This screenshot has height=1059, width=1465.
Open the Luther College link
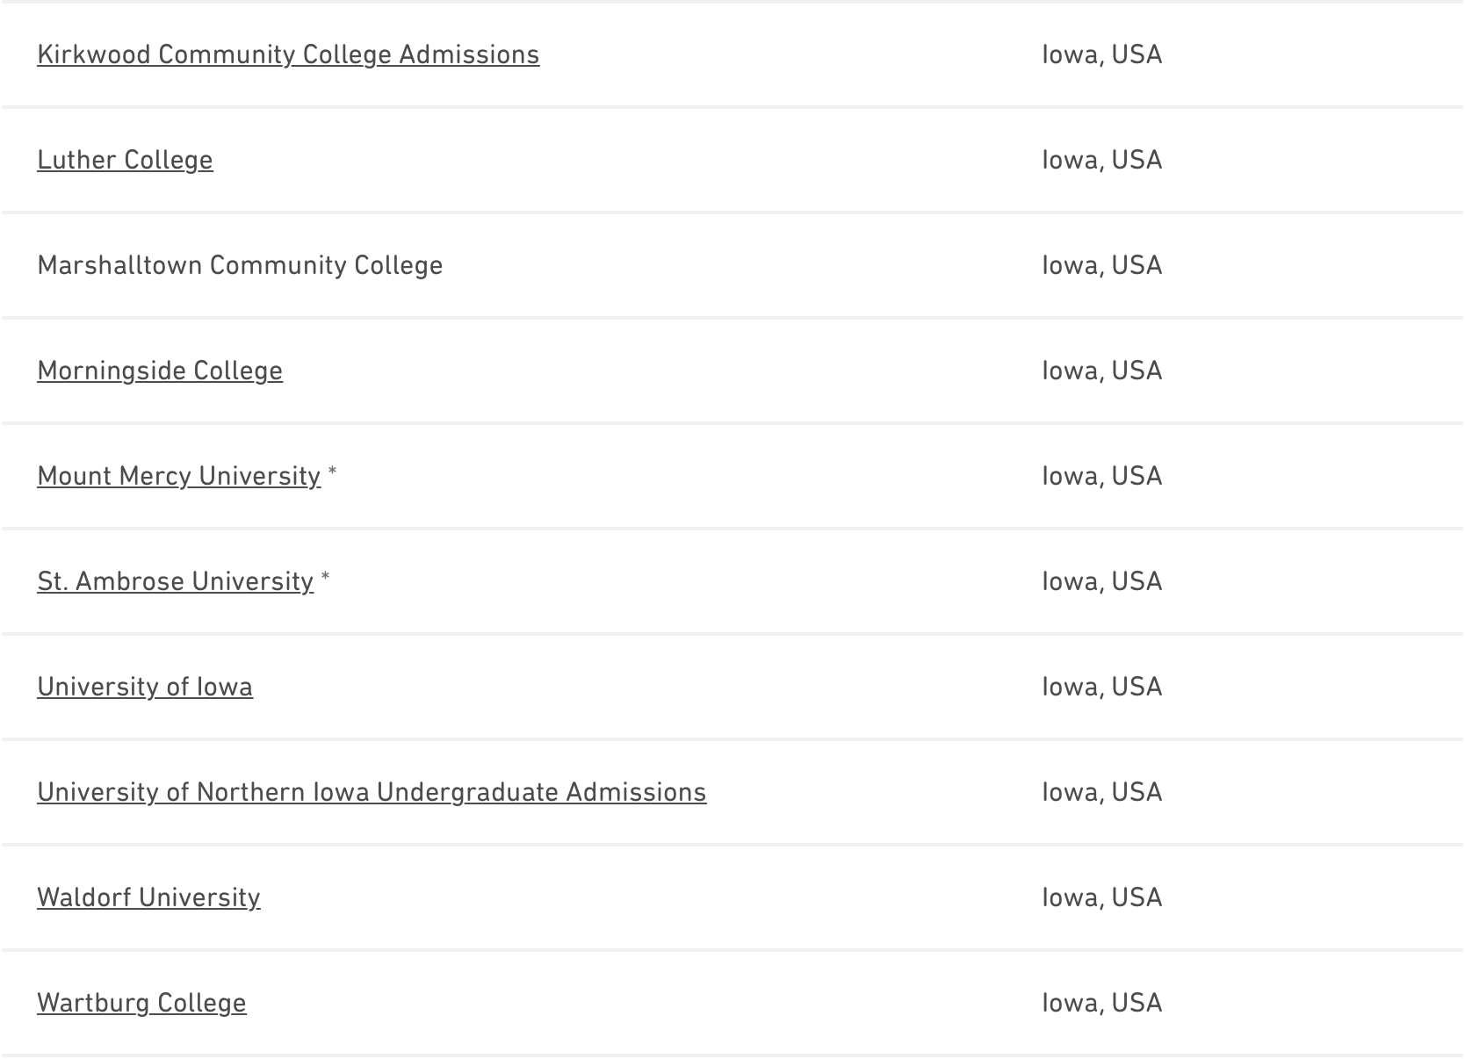[x=125, y=160]
